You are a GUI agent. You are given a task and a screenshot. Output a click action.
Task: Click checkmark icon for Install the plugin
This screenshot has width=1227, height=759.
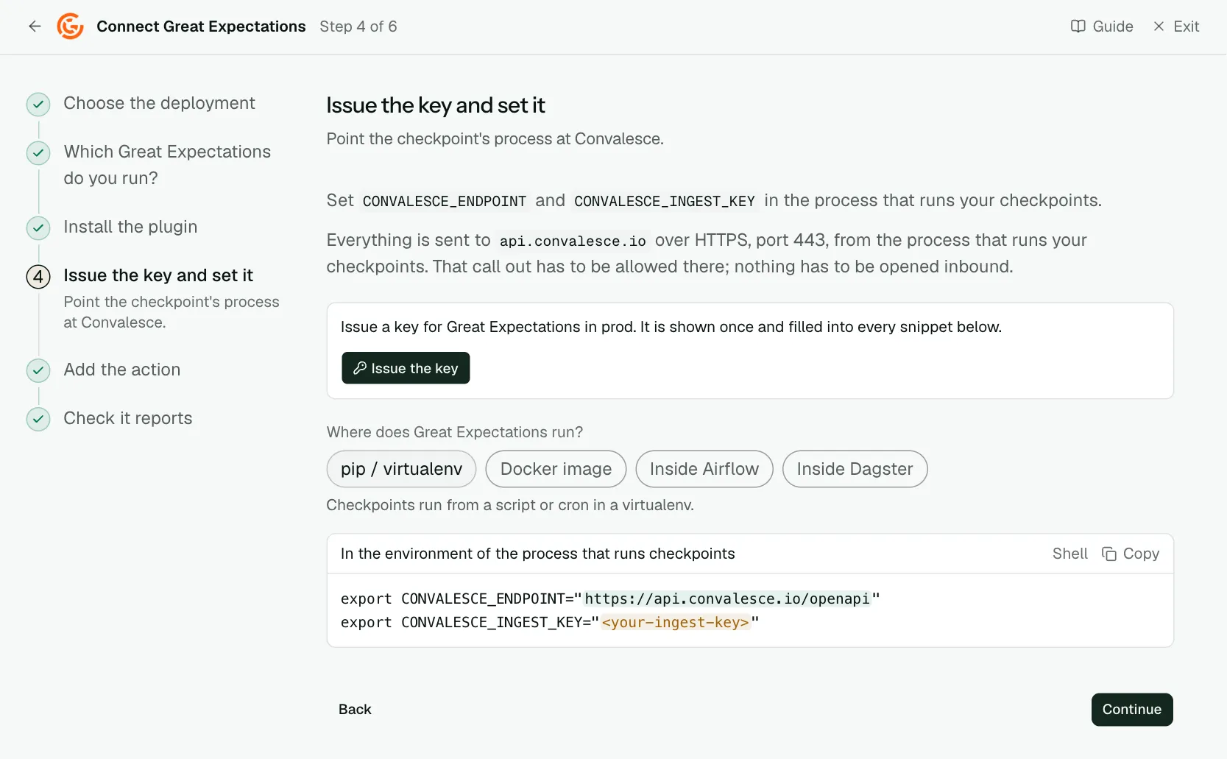38,228
